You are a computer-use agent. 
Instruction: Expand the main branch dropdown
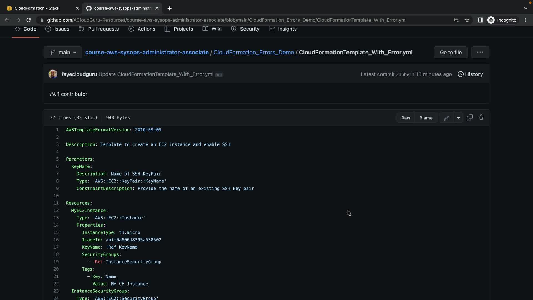(x=63, y=52)
